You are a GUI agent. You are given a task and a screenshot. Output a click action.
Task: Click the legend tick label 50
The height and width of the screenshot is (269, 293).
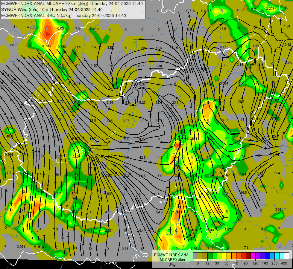point(227,263)
